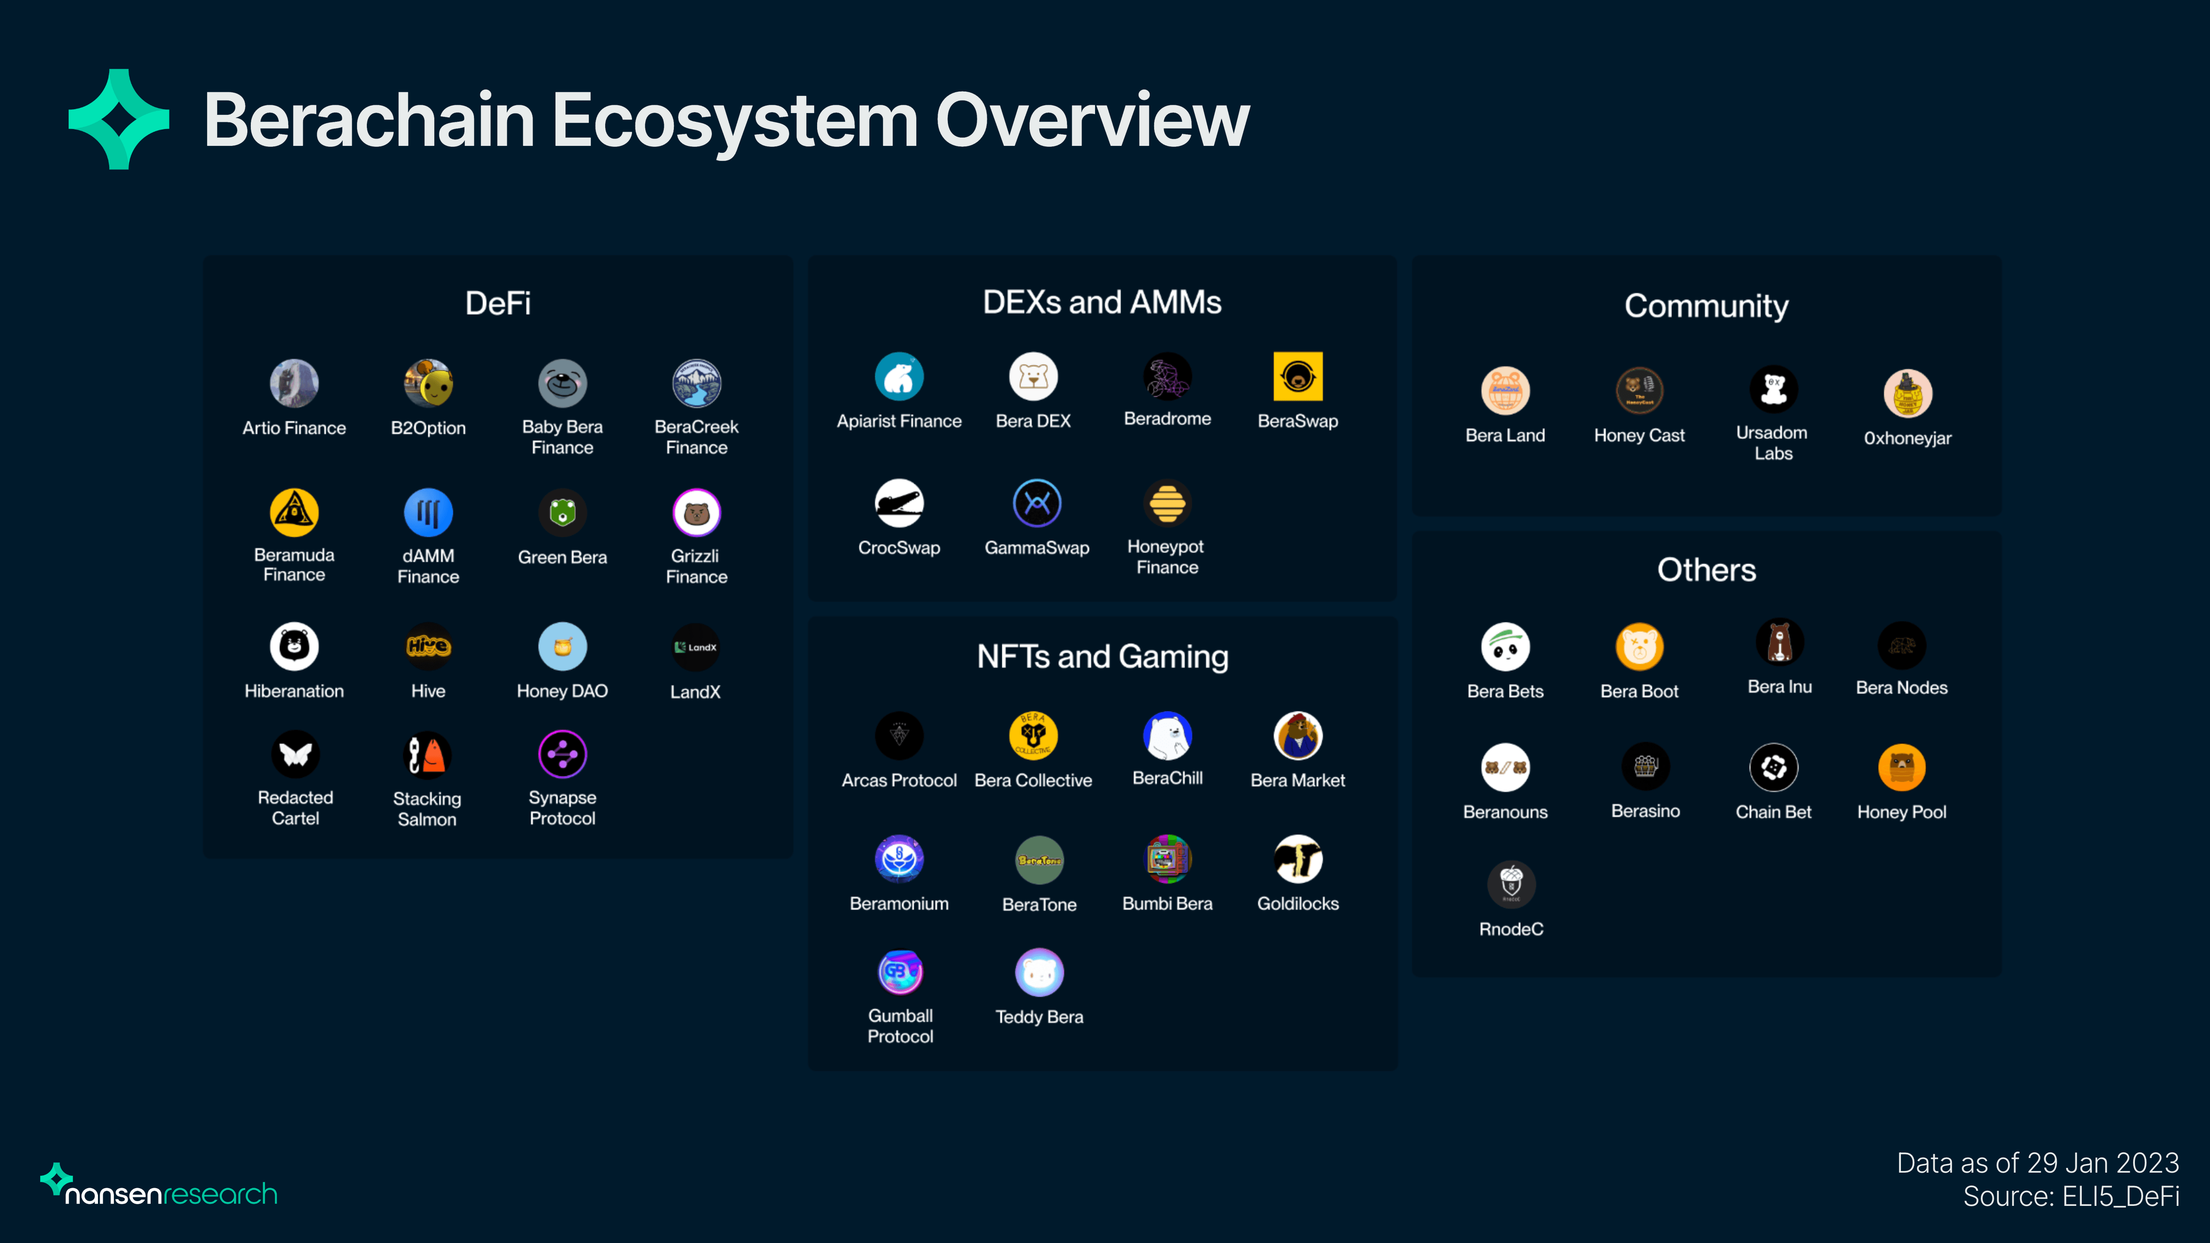Viewport: 2210px width, 1243px height.
Task: Click the Bera Bets panda icon
Action: click(x=1505, y=647)
